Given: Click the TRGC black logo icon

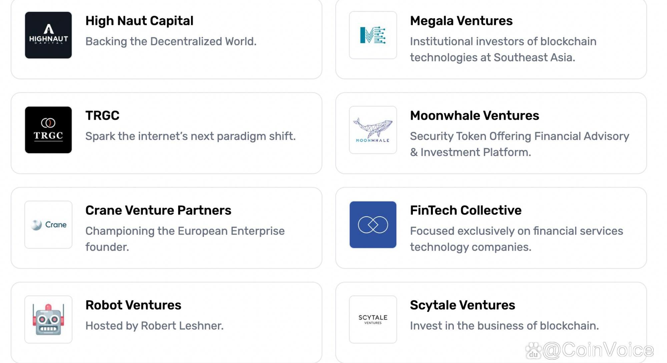Looking at the screenshot, I should [48, 130].
